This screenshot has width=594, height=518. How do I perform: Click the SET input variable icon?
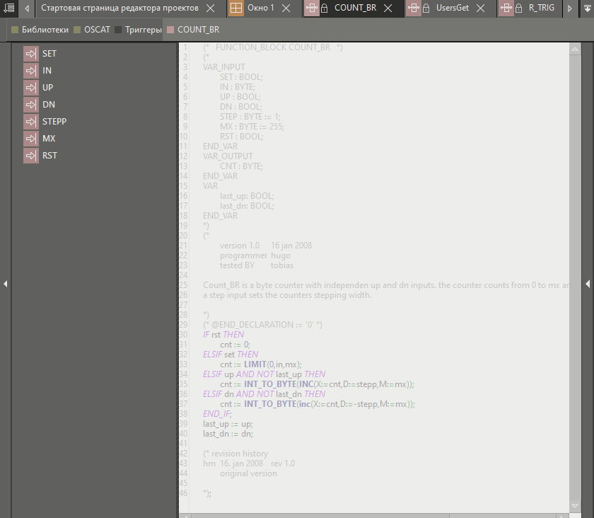coord(30,54)
